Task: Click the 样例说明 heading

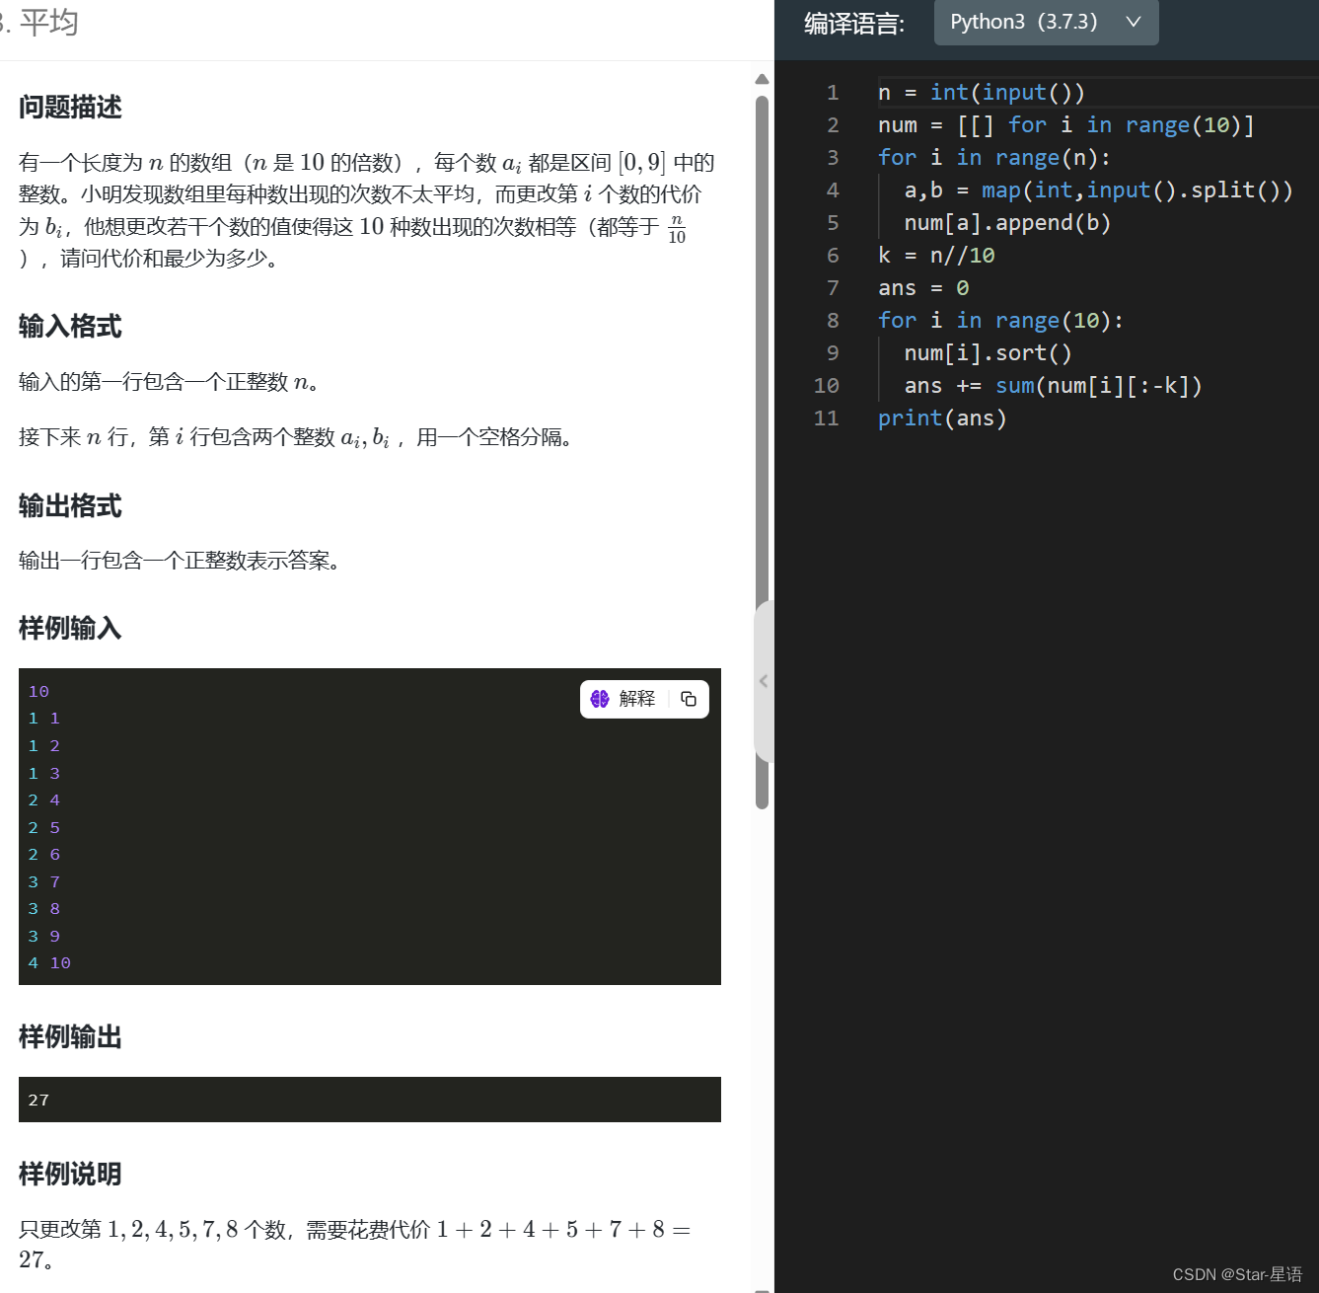Action: coord(70,1174)
